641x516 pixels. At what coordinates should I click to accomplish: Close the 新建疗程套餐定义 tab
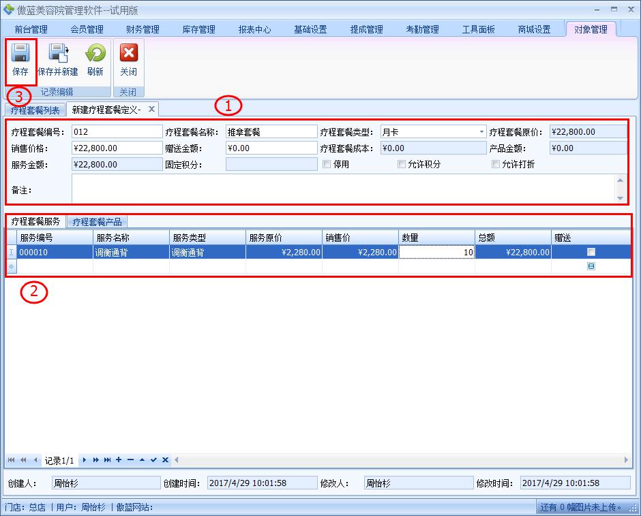click(x=151, y=109)
